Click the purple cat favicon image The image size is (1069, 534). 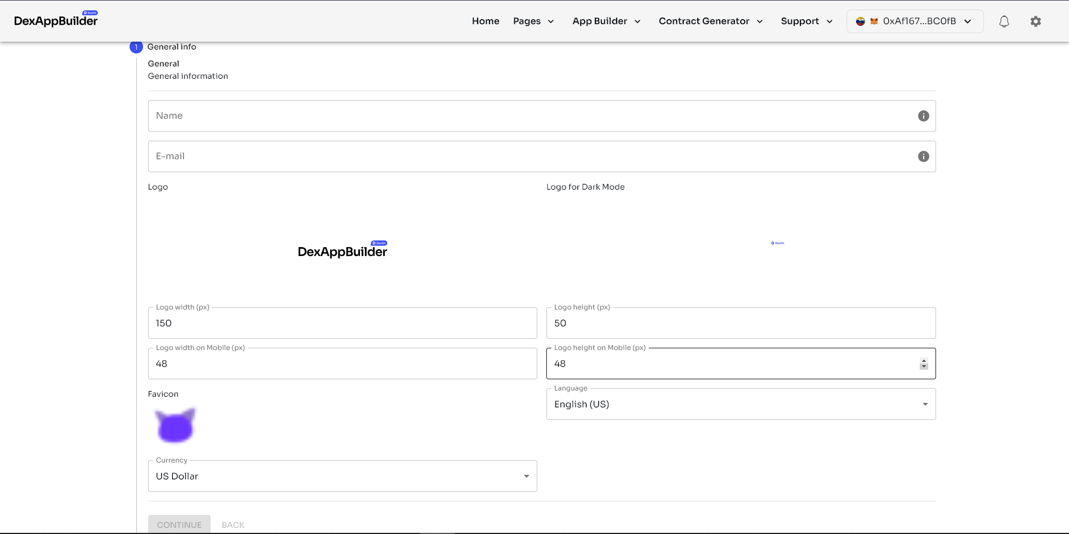pyautogui.click(x=175, y=426)
